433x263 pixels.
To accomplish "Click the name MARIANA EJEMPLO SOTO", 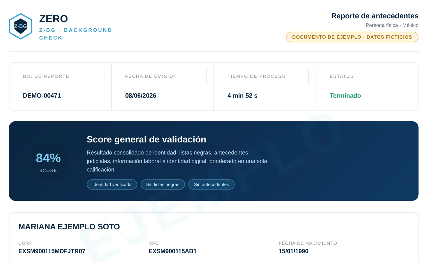I will tap(69, 227).
